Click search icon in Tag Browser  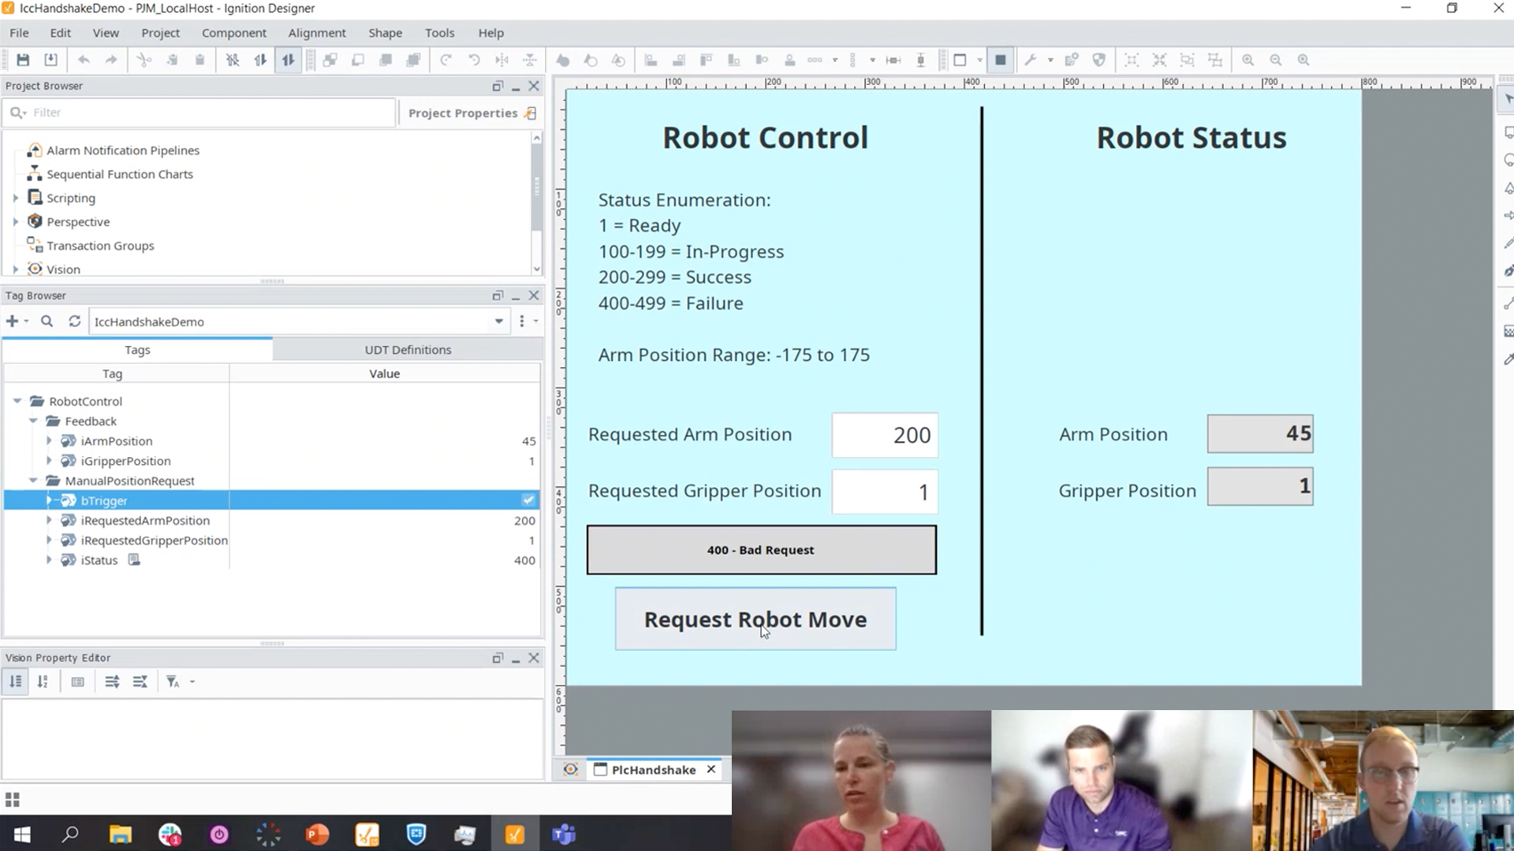pos(47,321)
